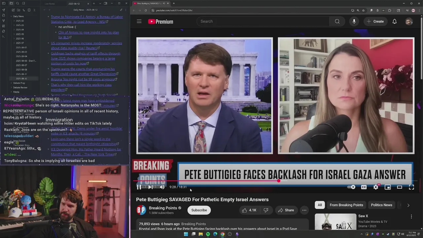Go to YouTube Premium home logo
This screenshot has width=423, height=238.
click(x=161, y=21)
